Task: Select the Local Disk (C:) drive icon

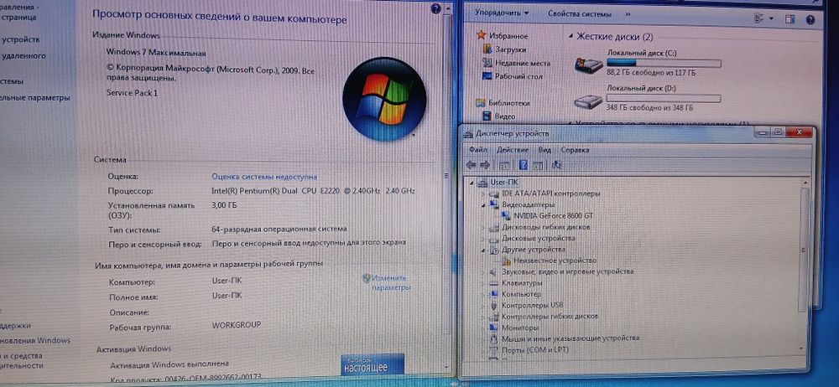Action: pos(588,65)
